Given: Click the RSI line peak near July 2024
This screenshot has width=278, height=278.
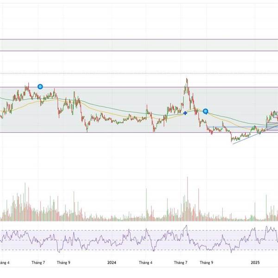Looking at the screenshot, I should coord(186,226).
